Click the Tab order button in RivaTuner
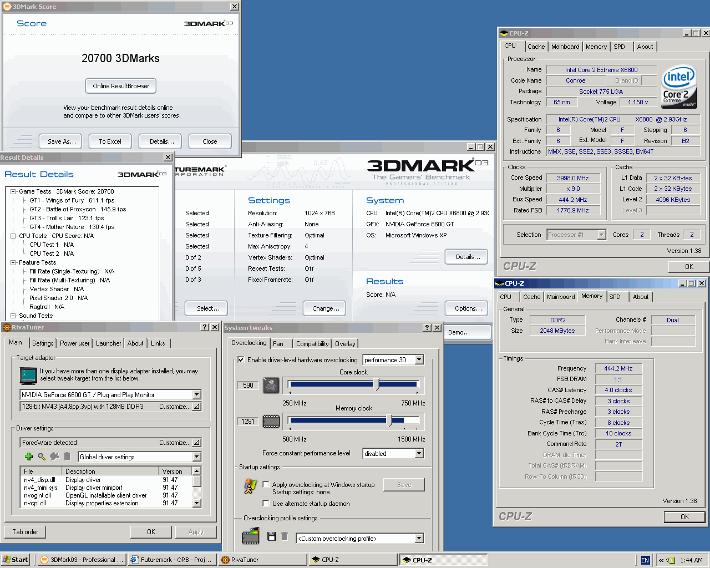Screen dimensions: 710x568 [x=25, y=532]
